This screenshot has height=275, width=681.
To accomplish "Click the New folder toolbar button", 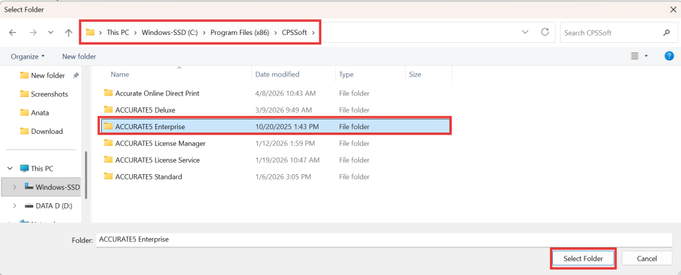I will click(79, 56).
